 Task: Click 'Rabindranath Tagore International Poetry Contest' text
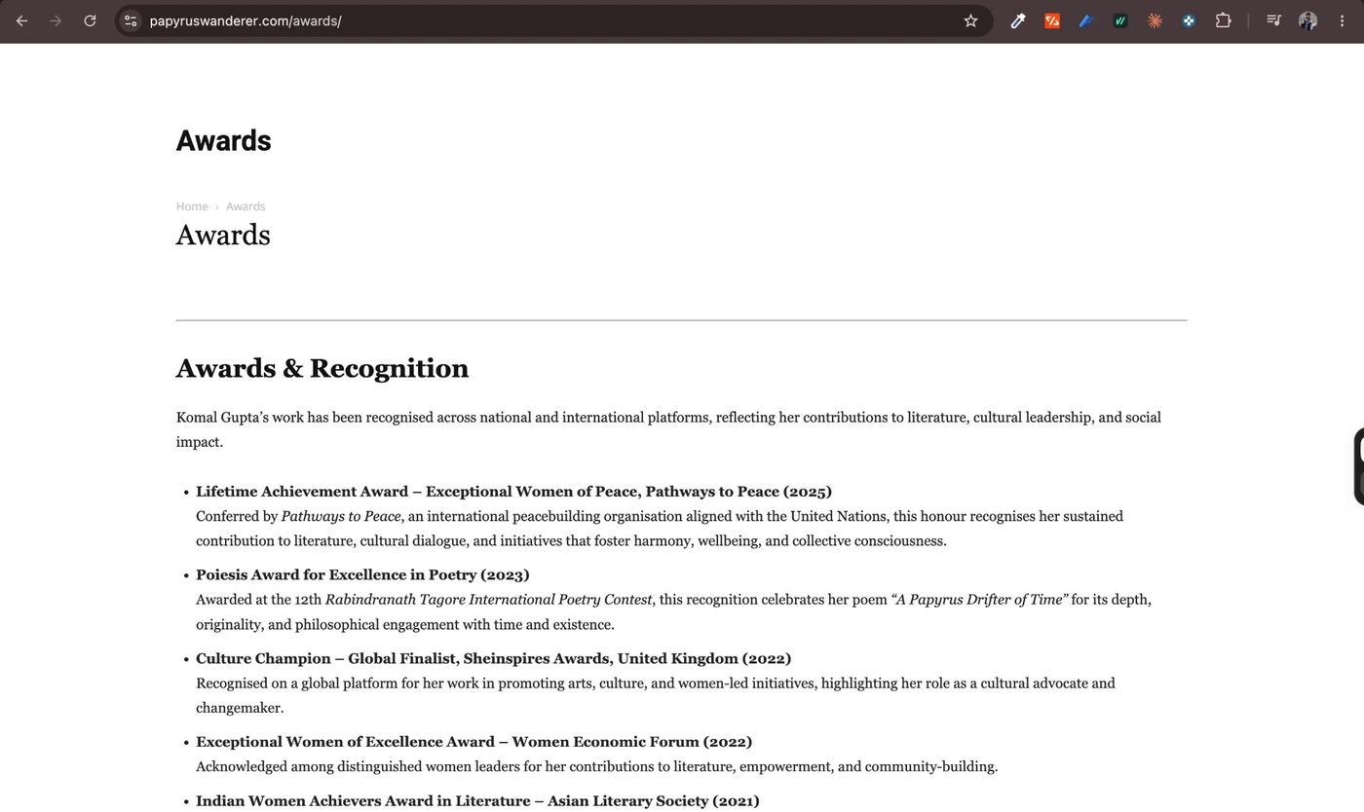click(488, 600)
